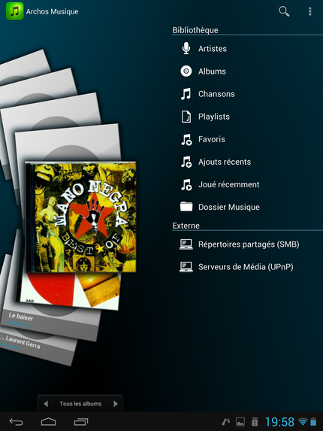Tap the 19:58 clock in status bar
The image size is (323, 431).
(x=279, y=422)
